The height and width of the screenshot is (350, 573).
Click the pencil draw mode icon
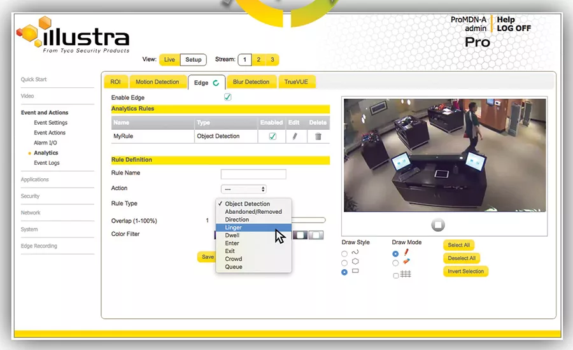point(406,253)
